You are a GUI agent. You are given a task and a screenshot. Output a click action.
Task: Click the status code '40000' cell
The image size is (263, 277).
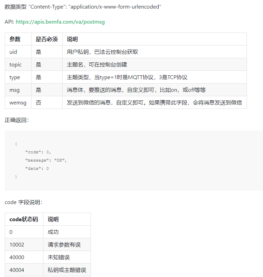coord(24,257)
